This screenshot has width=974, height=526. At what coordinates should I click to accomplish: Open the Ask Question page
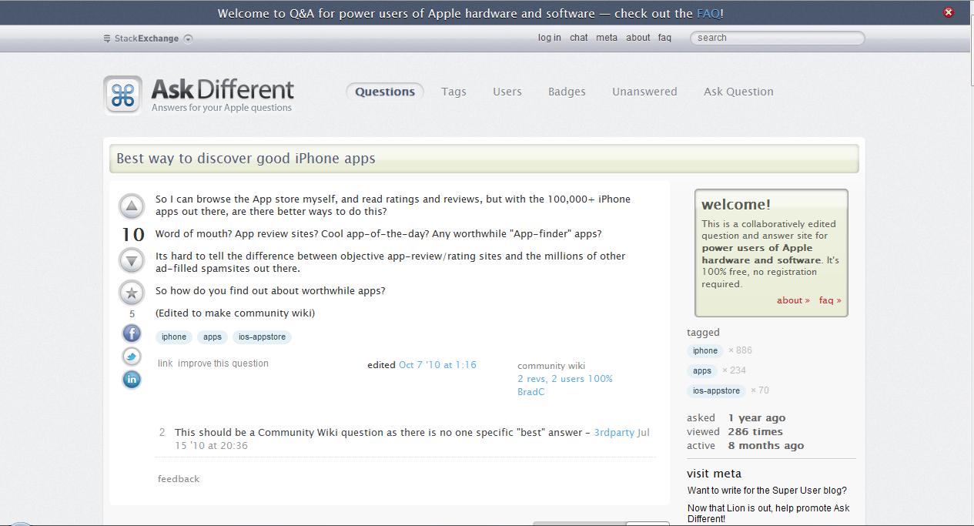[x=738, y=92]
